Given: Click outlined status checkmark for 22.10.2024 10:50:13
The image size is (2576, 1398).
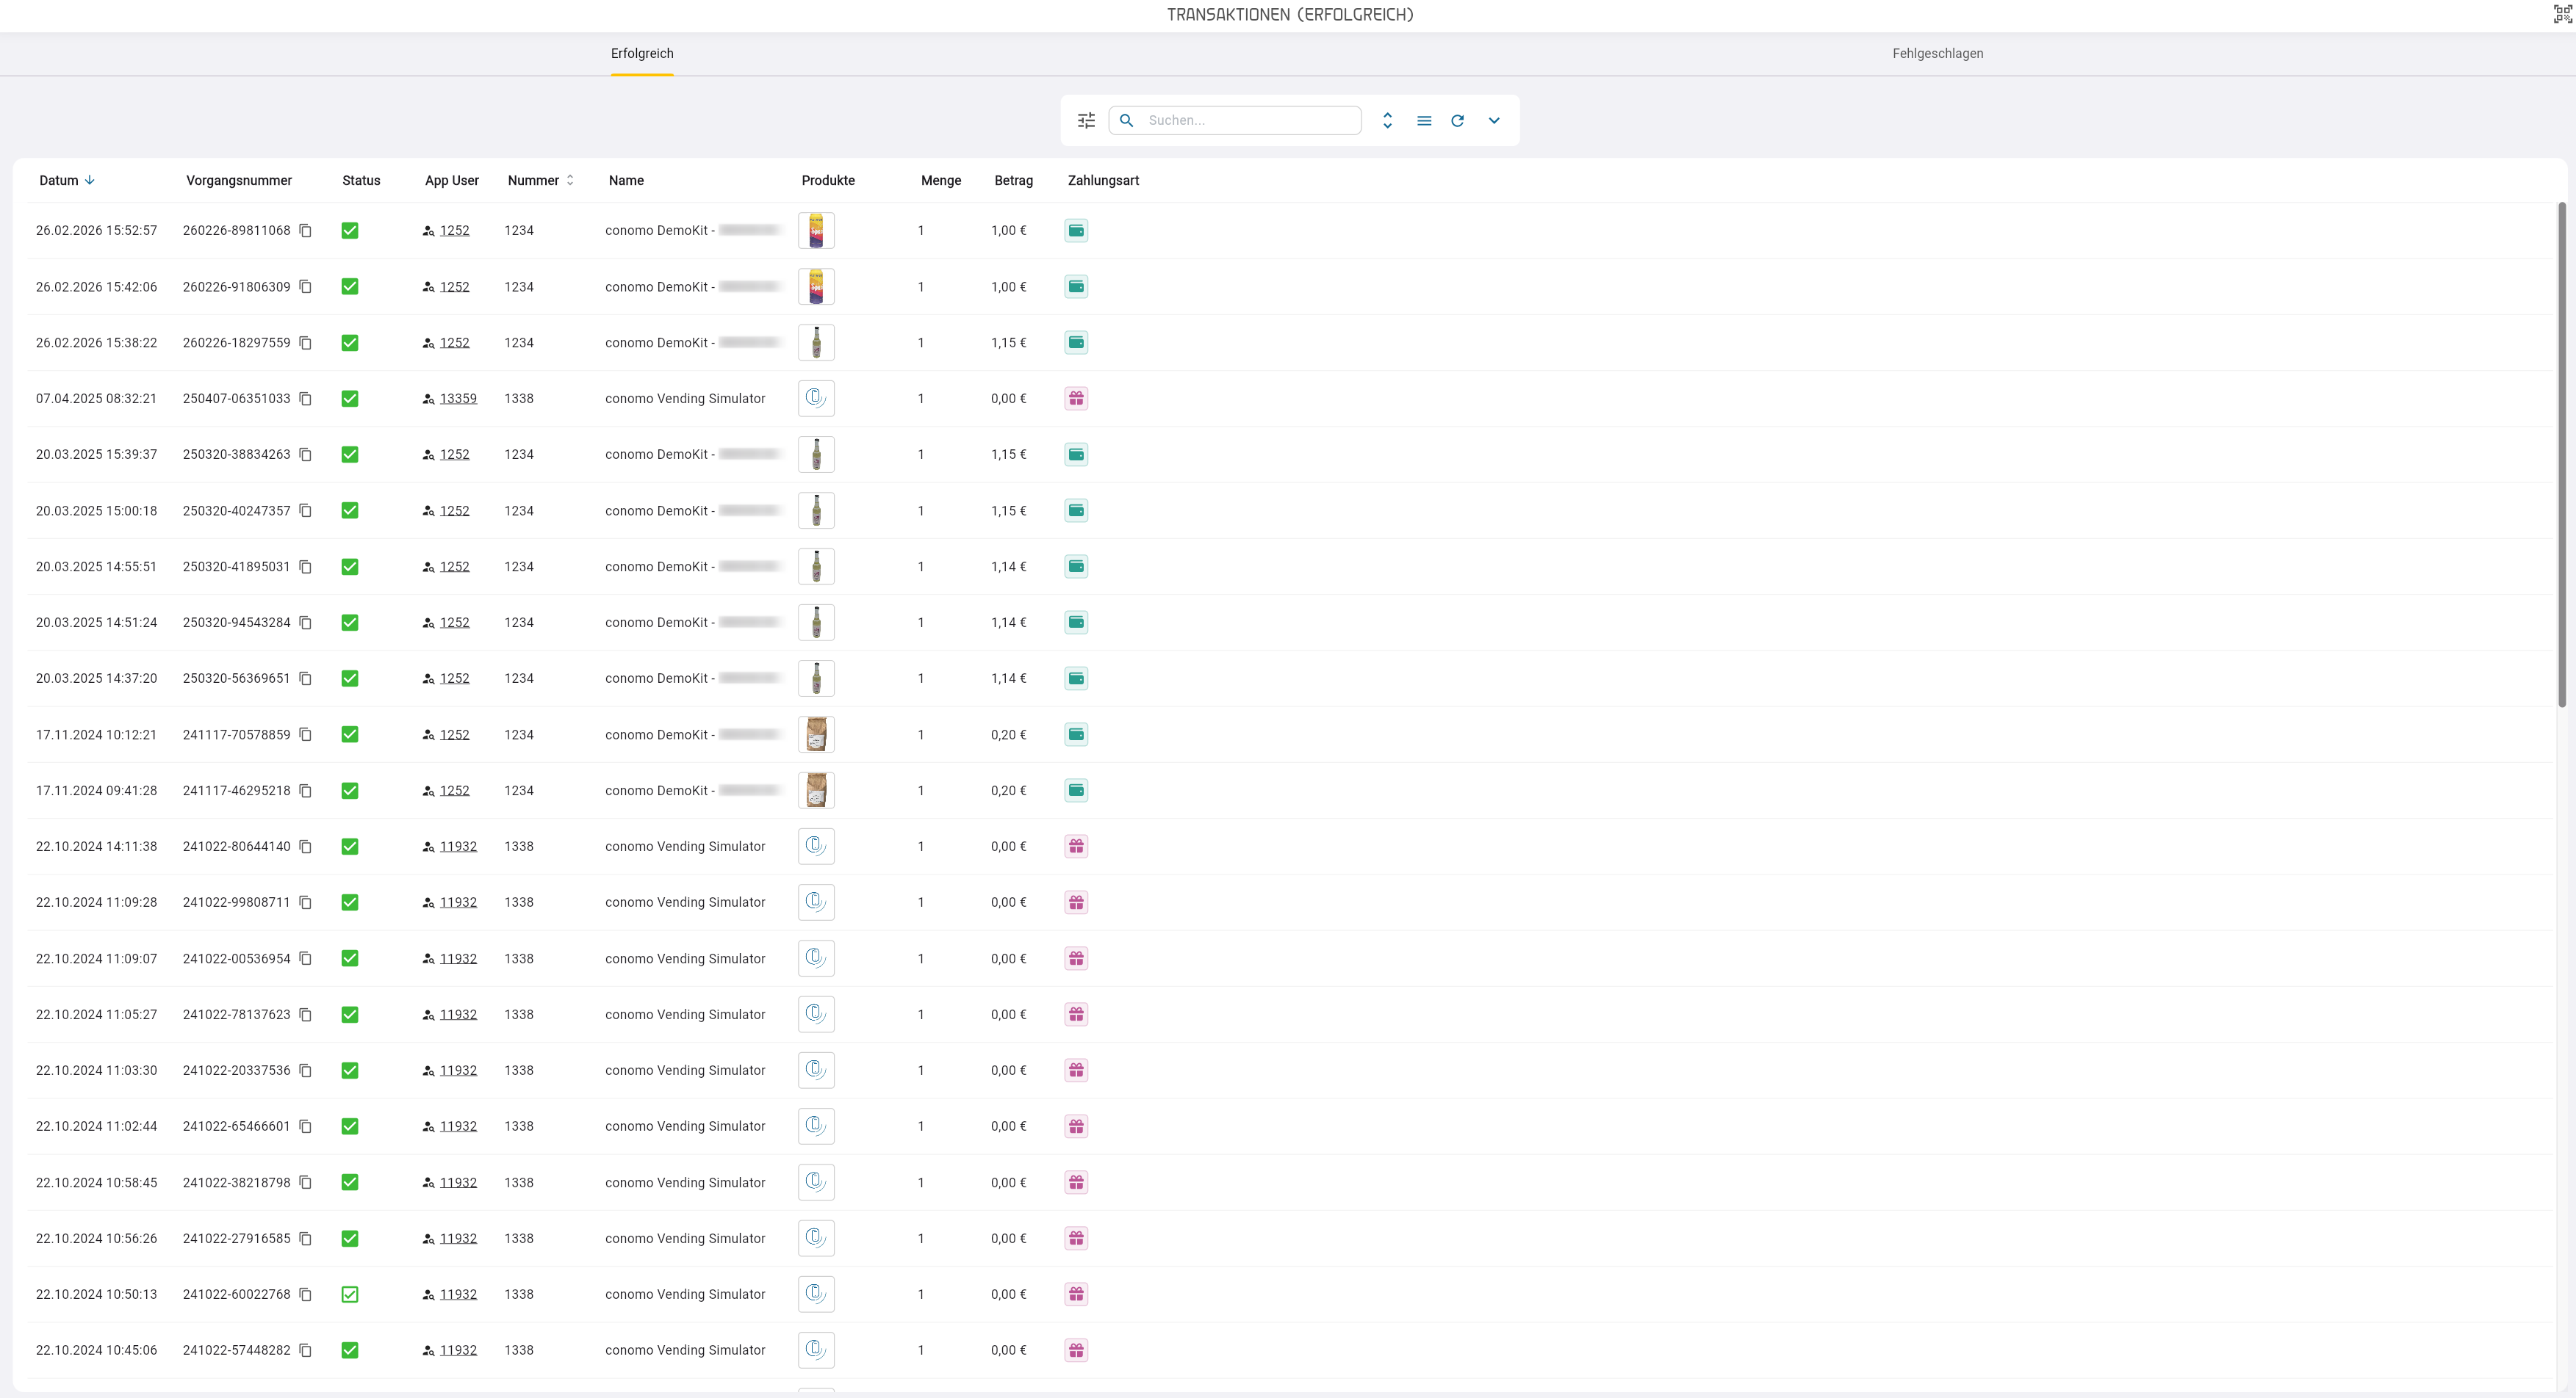Looking at the screenshot, I should (350, 1294).
